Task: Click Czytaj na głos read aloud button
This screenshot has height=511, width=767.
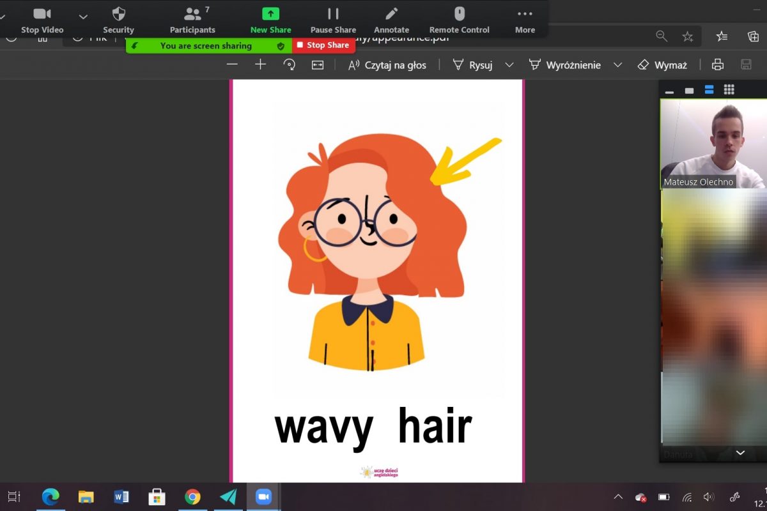Action: click(x=387, y=65)
